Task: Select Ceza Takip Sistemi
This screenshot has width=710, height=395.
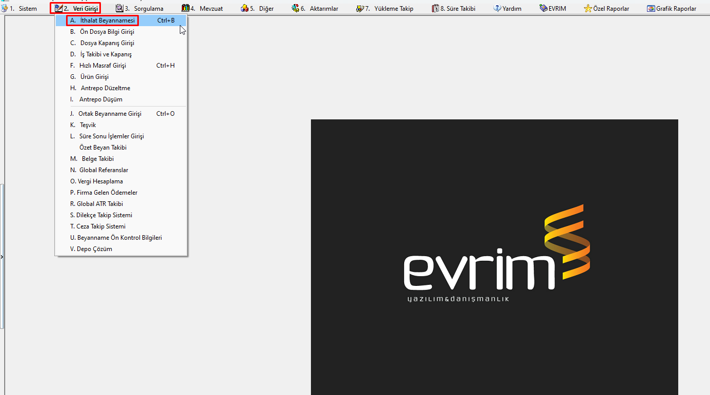Action: pyautogui.click(x=121, y=226)
